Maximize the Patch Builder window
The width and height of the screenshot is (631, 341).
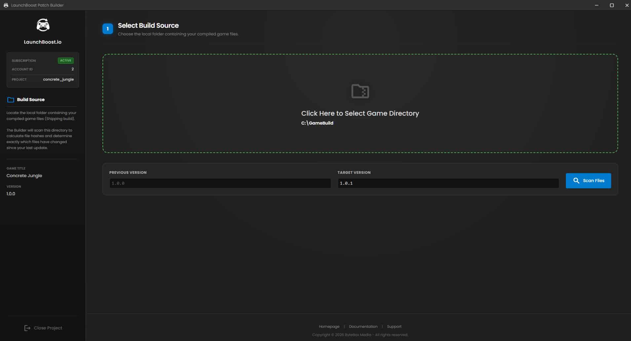click(611, 5)
